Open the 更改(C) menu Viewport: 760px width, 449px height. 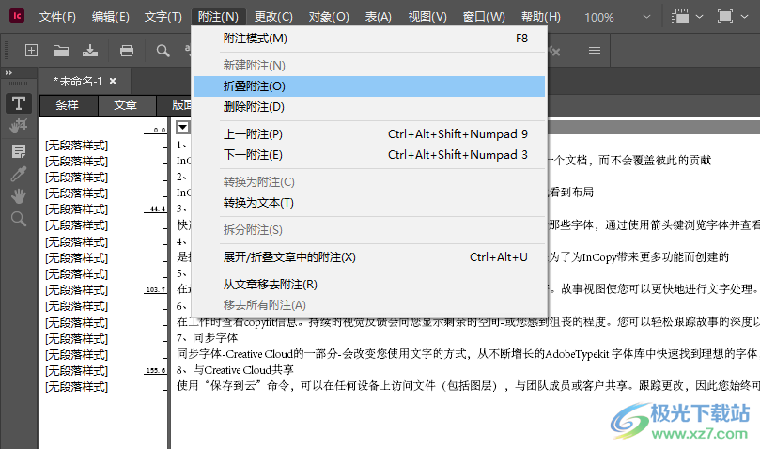[x=273, y=17]
